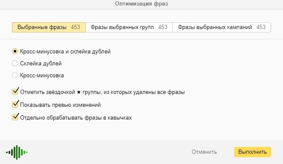The width and height of the screenshot is (283, 164).
Task: Pick the Кросс-минусовка only radio button
Action: [15, 75]
